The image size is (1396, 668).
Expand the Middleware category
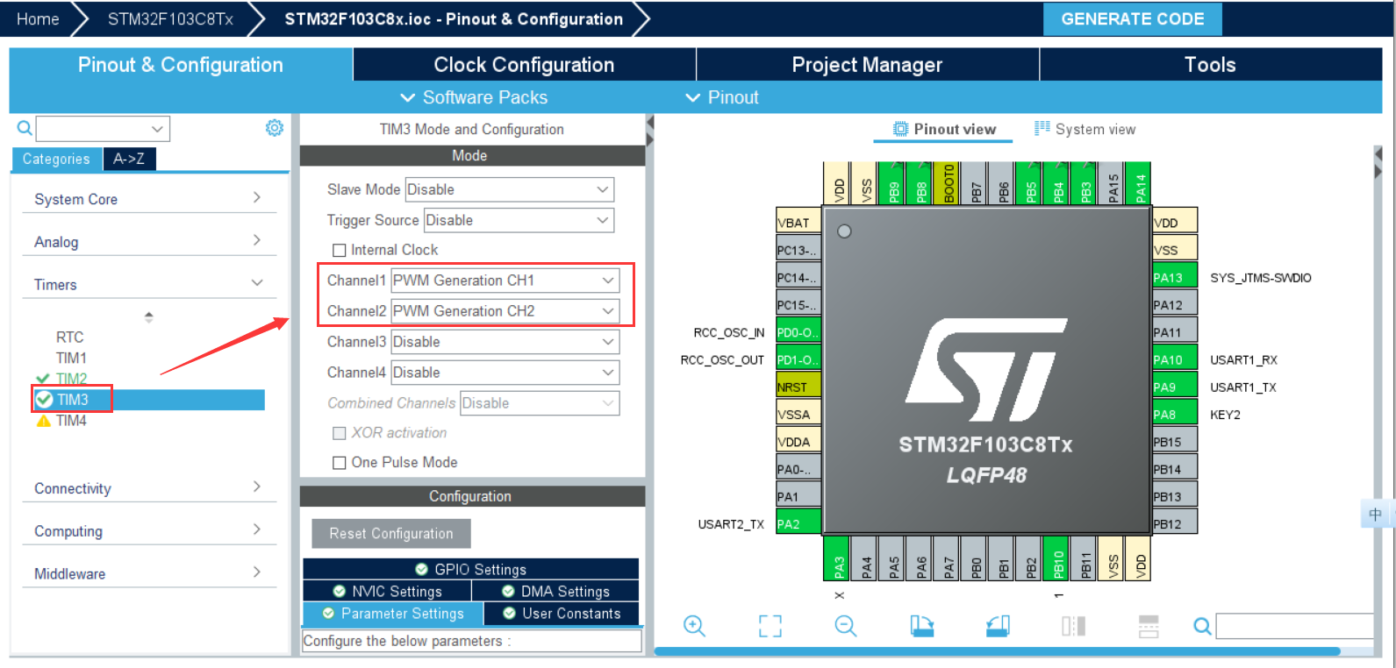tap(148, 574)
